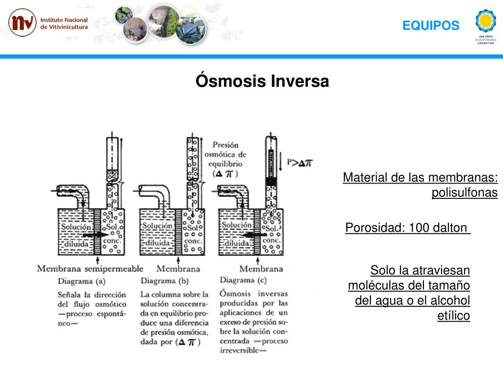Click the 'Membrana' label under diagram (c)
This screenshot has height=377, width=503.
261,269
